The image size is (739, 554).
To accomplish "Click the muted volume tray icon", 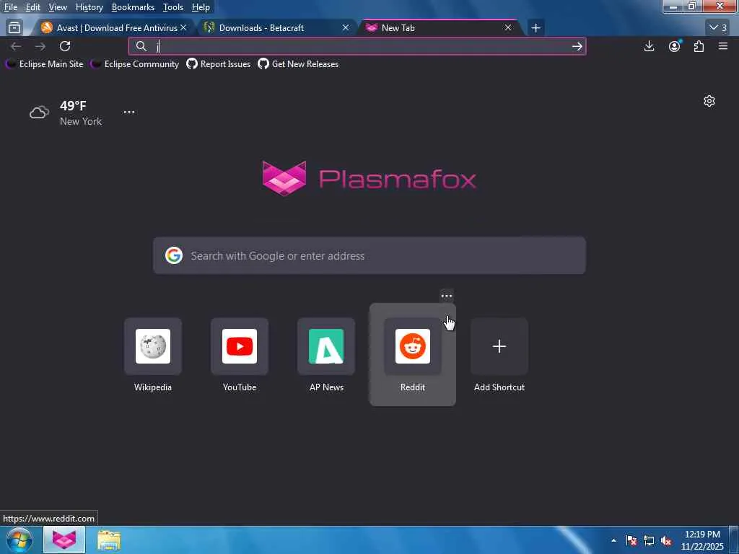I will pyautogui.click(x=666, y=540).
